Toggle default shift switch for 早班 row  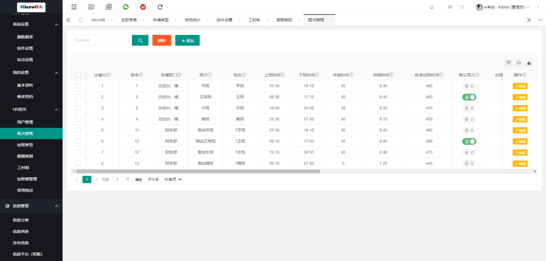pyautogui.click(x=469, y=86)
